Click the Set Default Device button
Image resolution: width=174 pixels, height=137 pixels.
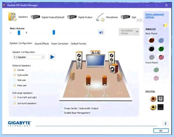pyautogui.click(x=127, y=32)
